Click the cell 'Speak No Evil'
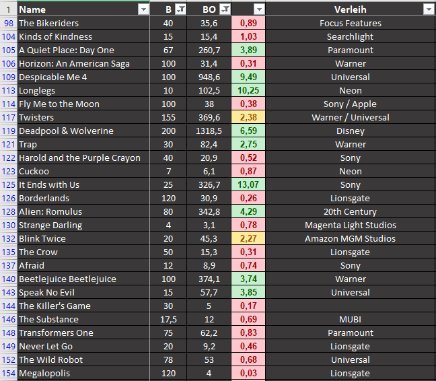The width and height of the screenshot is (436, 381). pos(83,292)
